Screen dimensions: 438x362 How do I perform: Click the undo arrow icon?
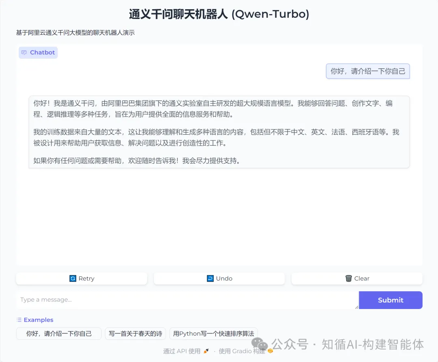coord(210,278)
